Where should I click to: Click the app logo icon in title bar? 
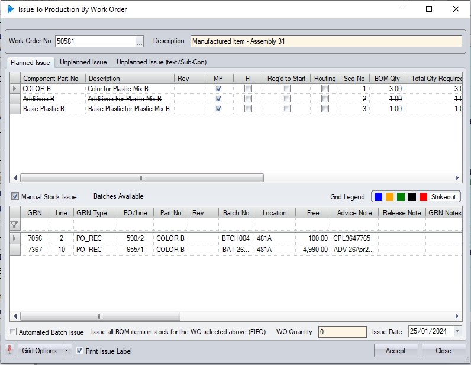[x=10, y=9]
